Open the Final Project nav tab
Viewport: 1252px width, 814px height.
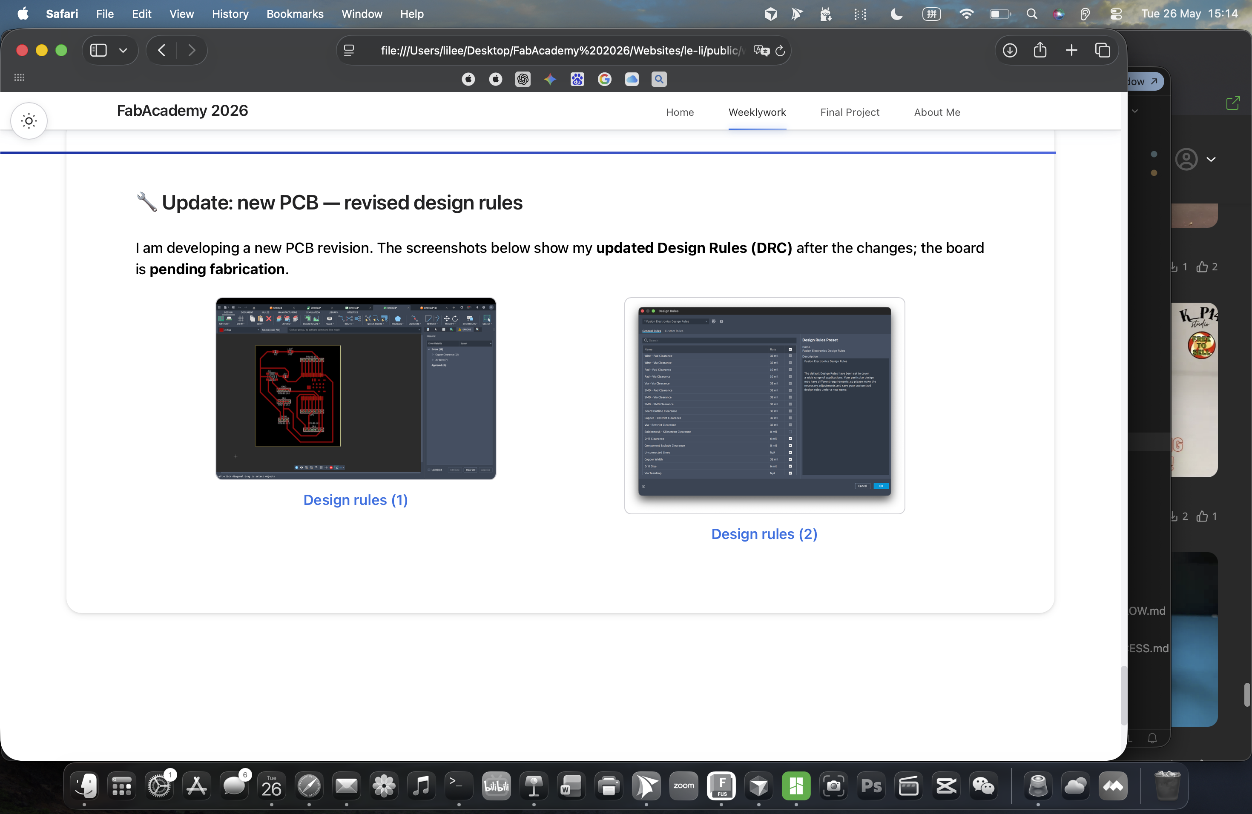(850, 112)
